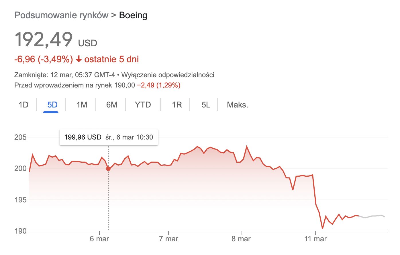Click the Wyłączenie odpowiedzialności disclaimer link
This screenshot has height=255, width=400.
168,75
